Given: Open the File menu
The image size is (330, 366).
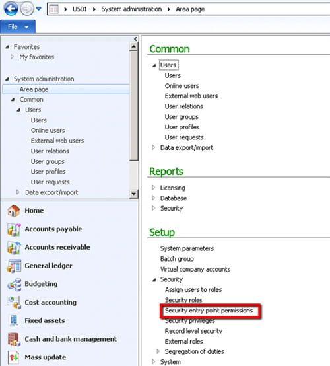Looking at the screenshot, I should click(18, 27).
